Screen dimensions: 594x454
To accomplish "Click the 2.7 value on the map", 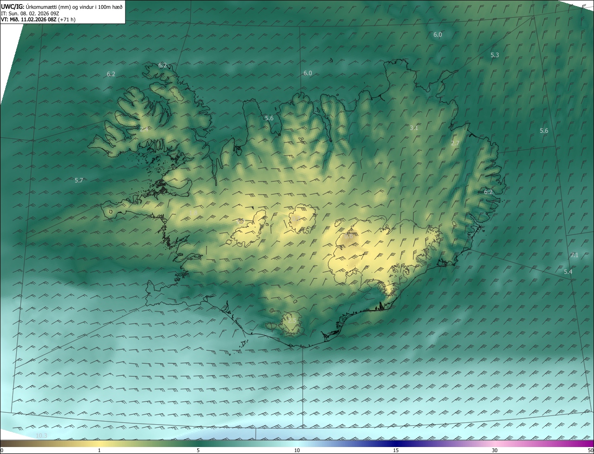I will pyautogui.click(x=455, y=143).
